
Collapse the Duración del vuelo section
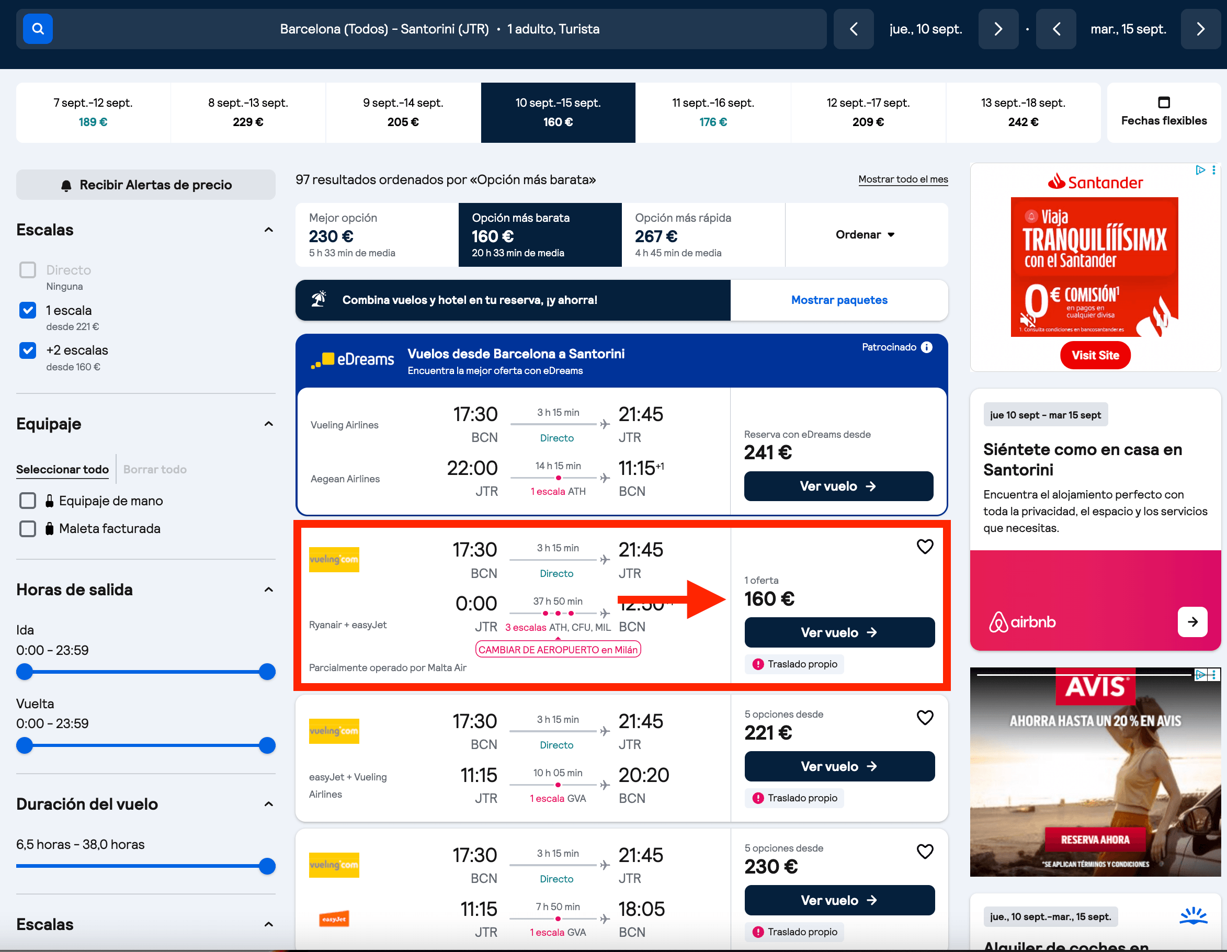(268, 803)
